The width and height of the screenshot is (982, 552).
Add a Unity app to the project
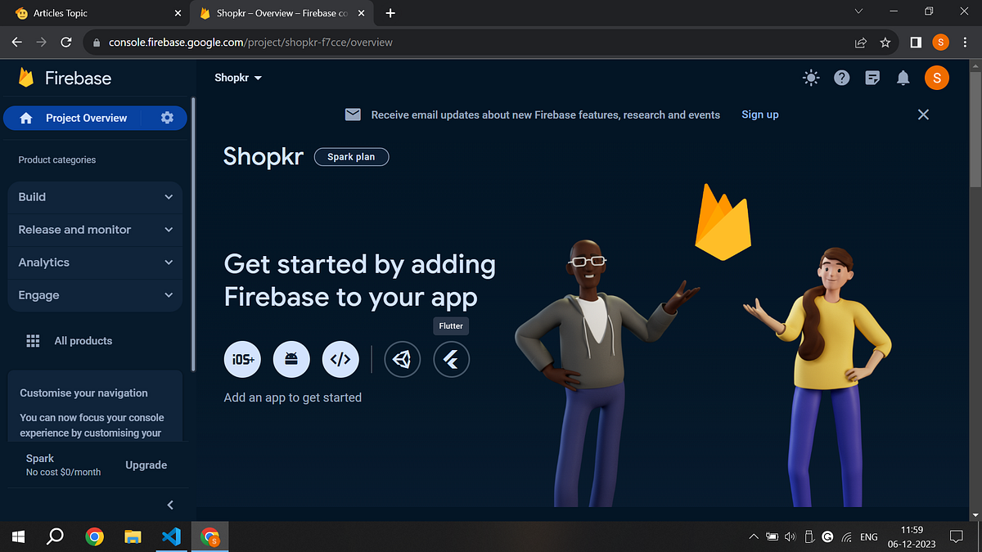click(x=402, y=359)
